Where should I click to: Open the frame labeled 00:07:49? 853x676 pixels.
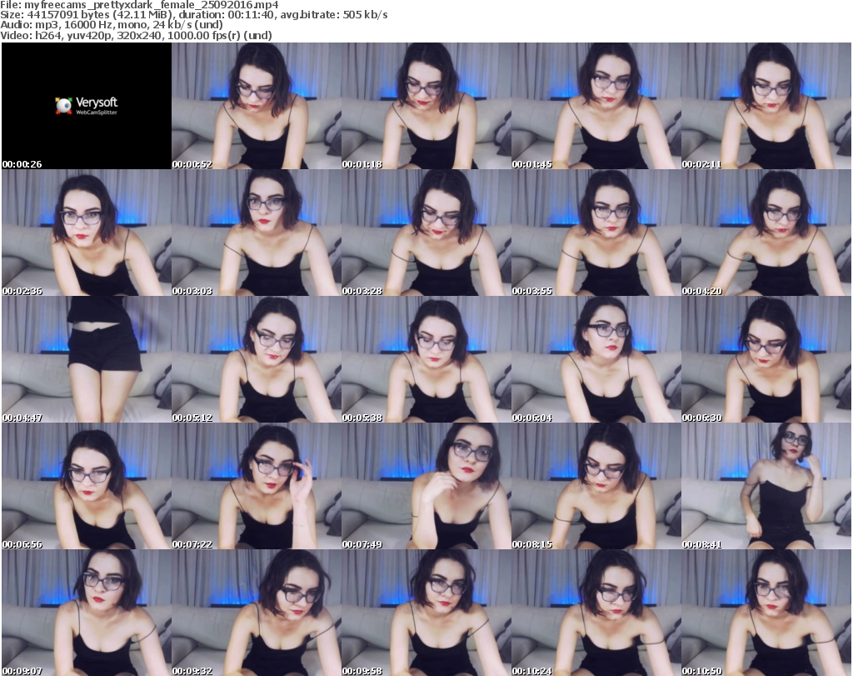point(426,486)
